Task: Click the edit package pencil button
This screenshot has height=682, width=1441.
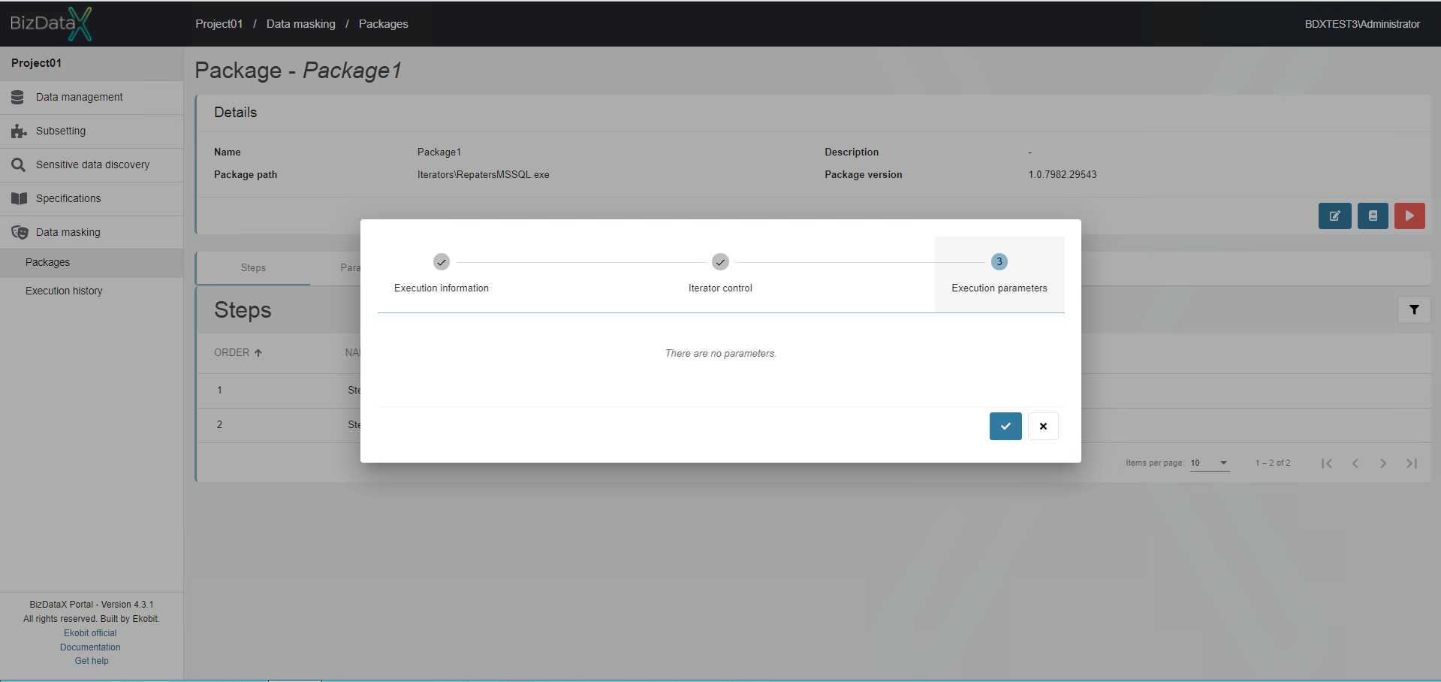Action: point(1335,216)
